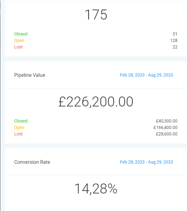The image size is (187, 211).
Task: Select the Lost label beside count 22
Action: [18, 47]
